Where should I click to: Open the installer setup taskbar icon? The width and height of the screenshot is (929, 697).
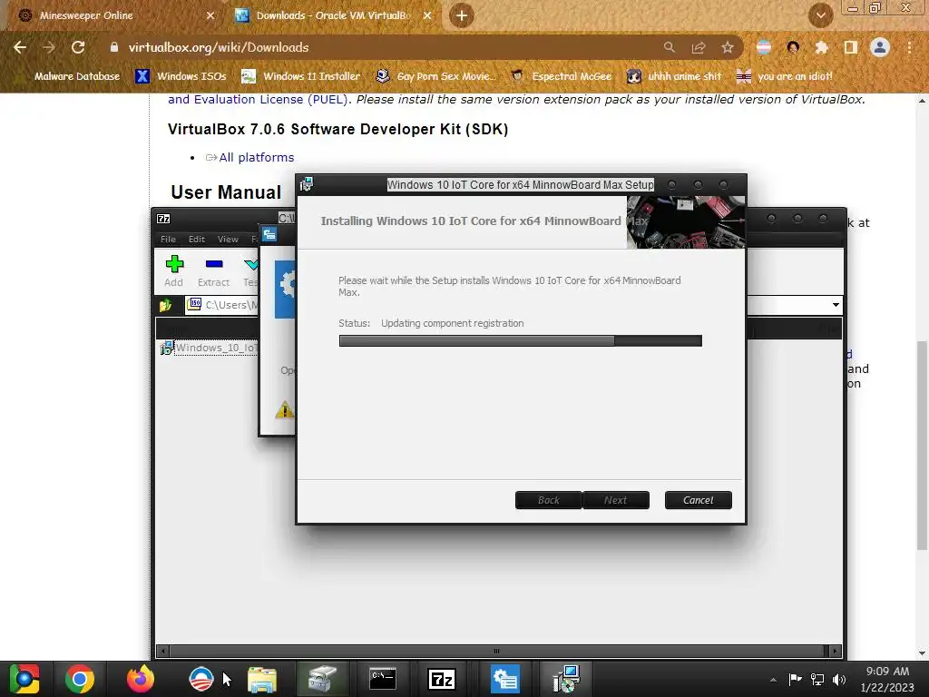pyautogui.click(x=566, y=679)
